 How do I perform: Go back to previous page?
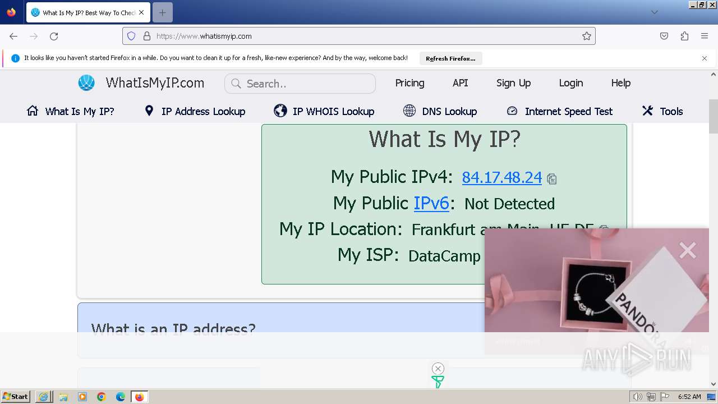[x=13, y=36]
